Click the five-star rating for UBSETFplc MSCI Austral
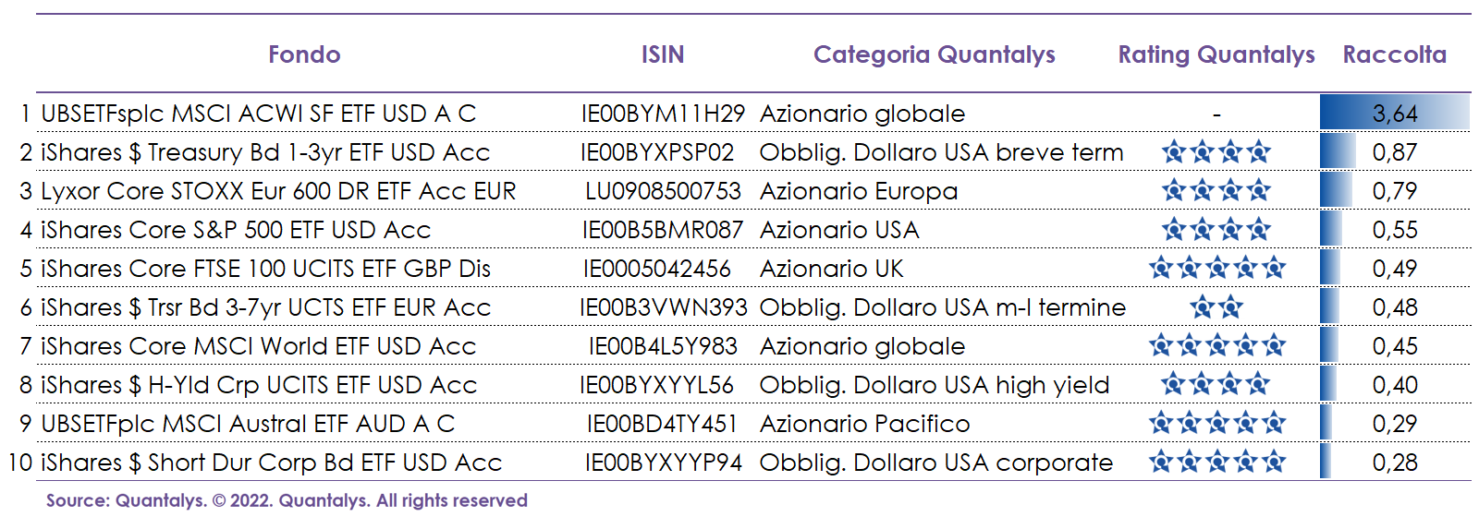The image size is (1479, 517). 1216,424
